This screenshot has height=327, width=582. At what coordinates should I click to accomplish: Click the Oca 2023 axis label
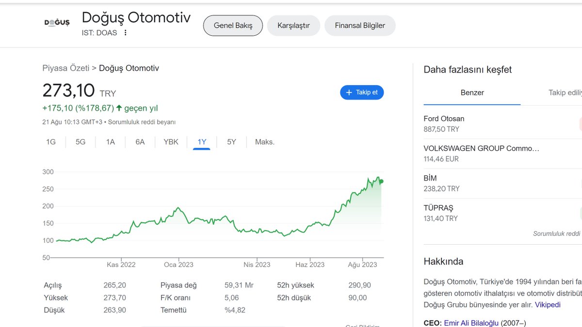tap(178, 265)
